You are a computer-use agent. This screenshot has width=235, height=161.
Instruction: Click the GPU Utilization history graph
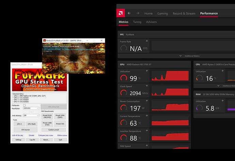170,76
